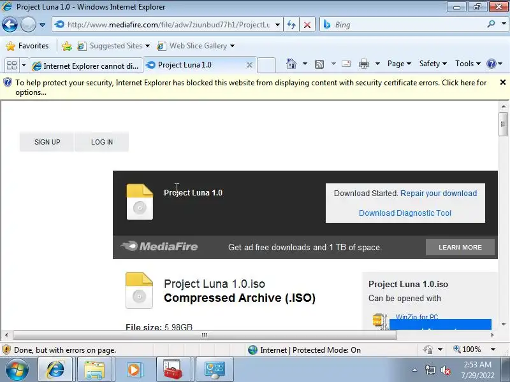Click the scroll up arrow
The width and height of the screenshot is (510, 382).
pos(504,106)
